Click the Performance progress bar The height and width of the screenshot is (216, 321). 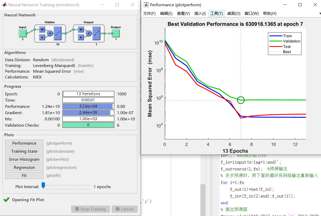click(x=88, y=106)
